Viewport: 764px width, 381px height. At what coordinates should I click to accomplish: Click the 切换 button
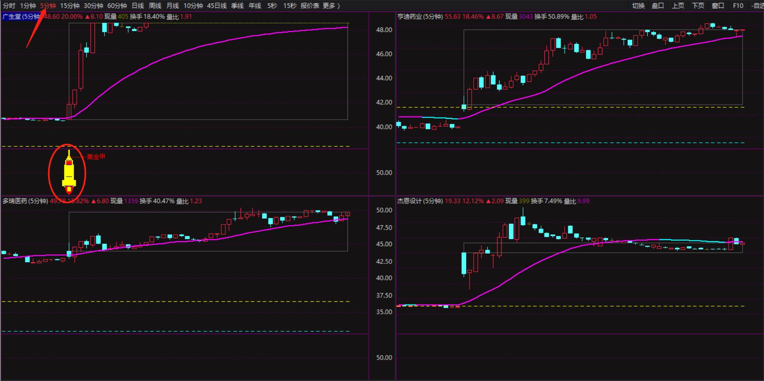(x=639, y=6)
